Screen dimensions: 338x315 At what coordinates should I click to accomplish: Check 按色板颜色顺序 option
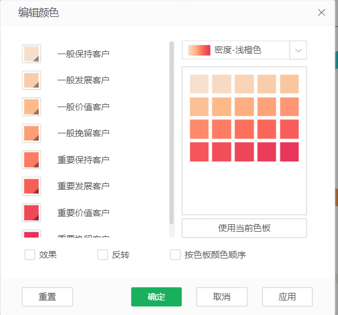(x=175, y=255)
